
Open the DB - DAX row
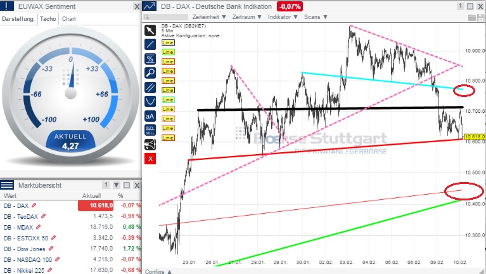71,205
